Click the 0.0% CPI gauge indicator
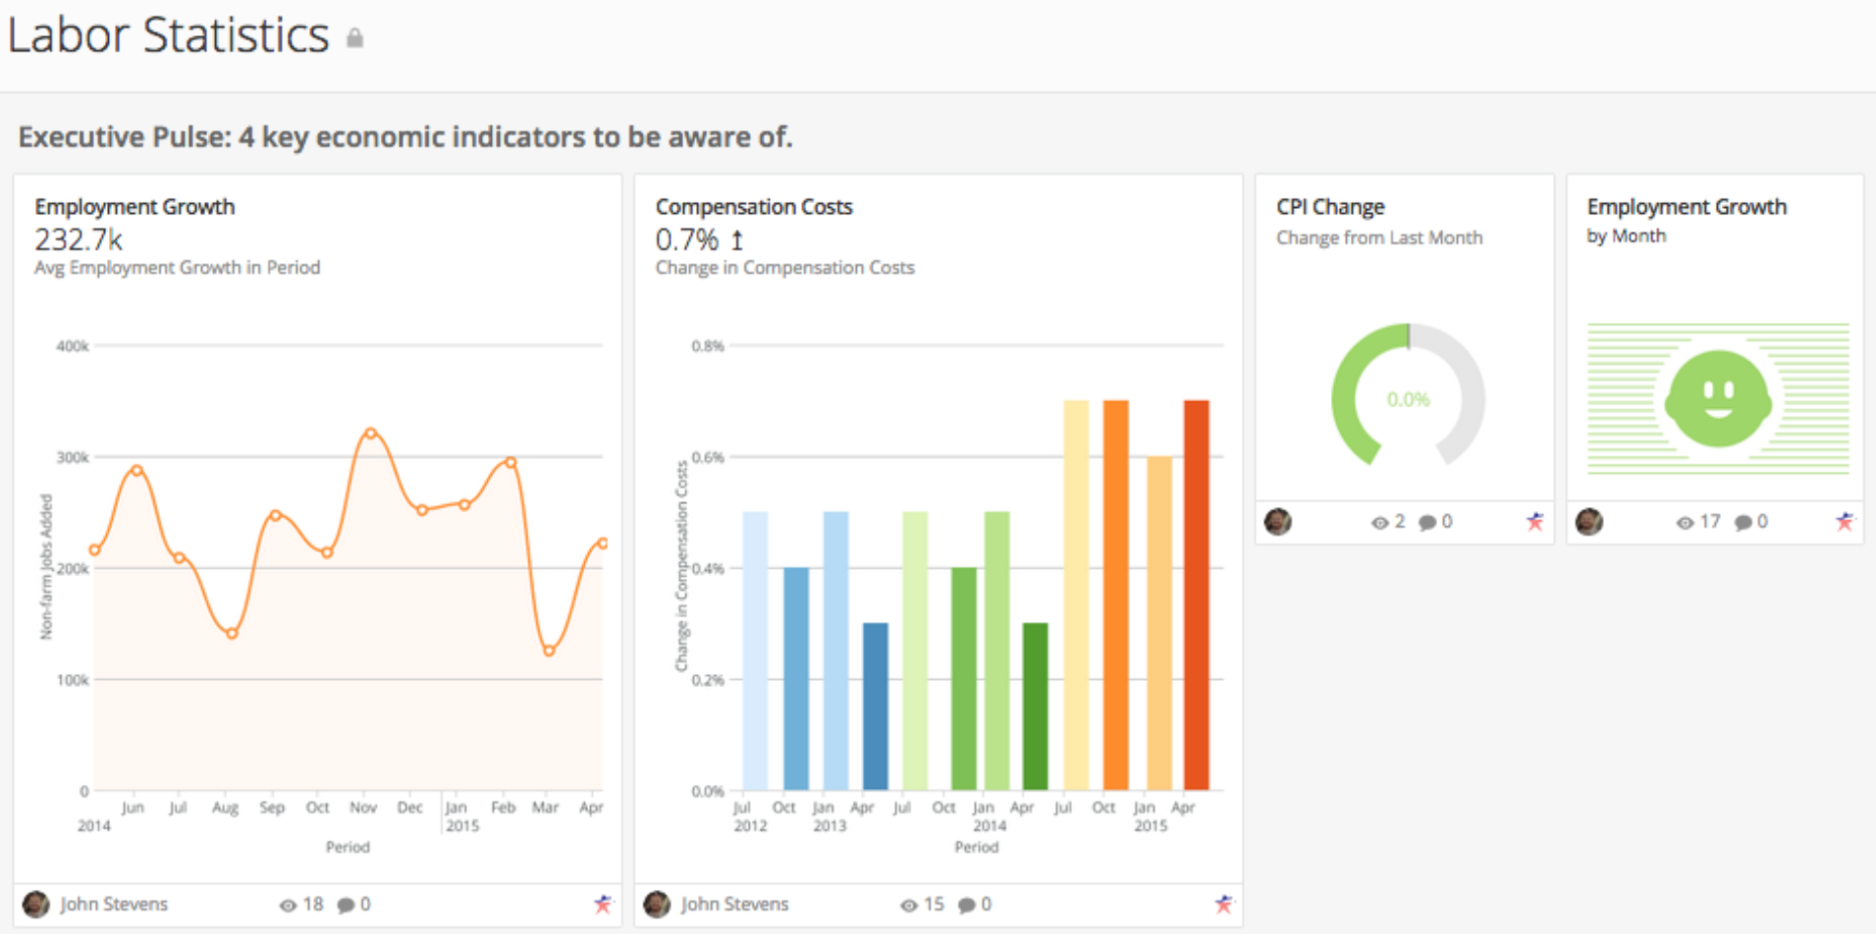 click(1408, 399)
